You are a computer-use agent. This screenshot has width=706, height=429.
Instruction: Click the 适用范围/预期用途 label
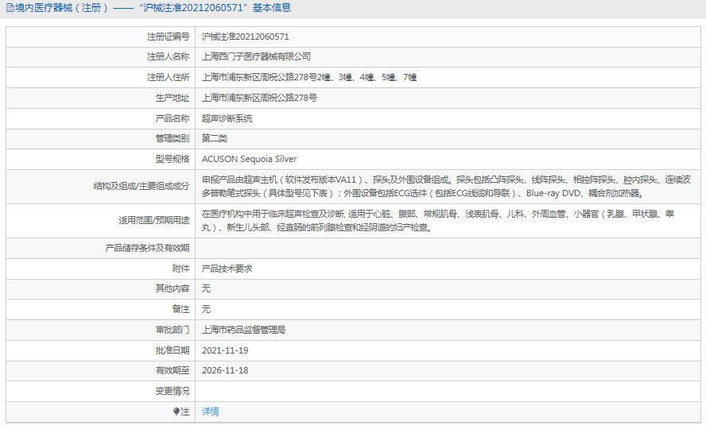[x=154, y=220]
